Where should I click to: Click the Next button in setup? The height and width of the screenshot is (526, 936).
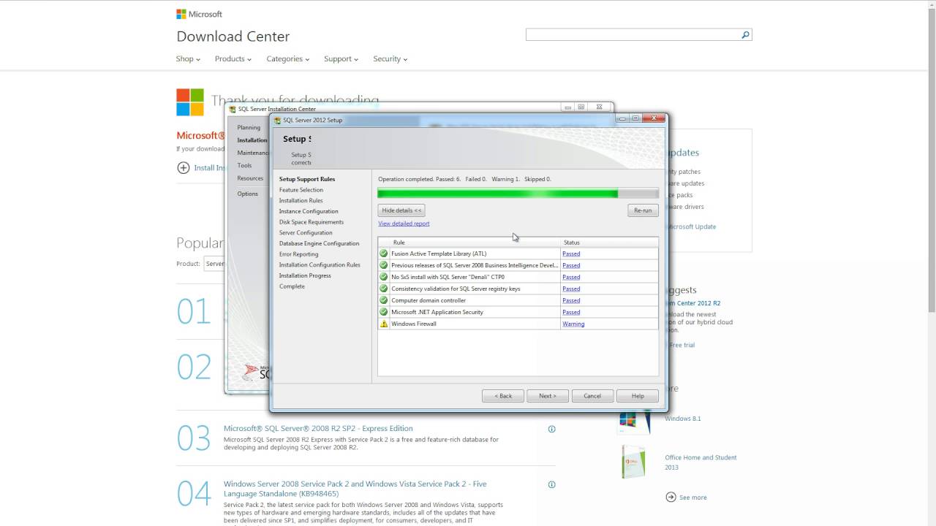click(x=548, y=396)
